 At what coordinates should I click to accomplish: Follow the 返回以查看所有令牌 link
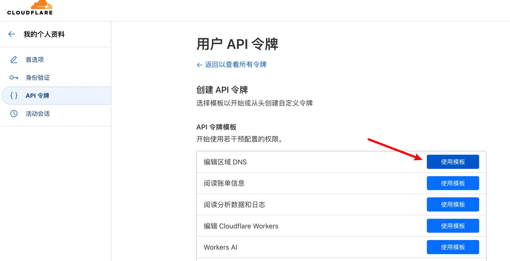tap(231, 65)
